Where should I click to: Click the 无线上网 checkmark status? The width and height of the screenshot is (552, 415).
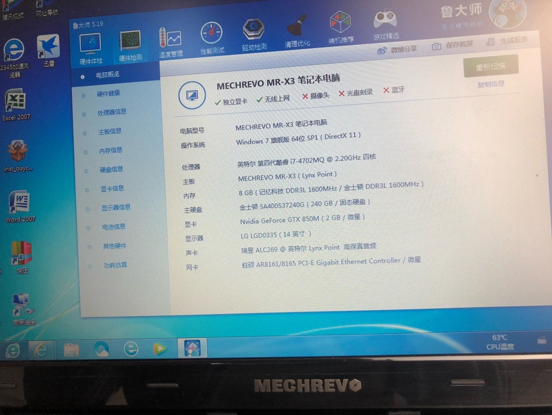point(273,99)
